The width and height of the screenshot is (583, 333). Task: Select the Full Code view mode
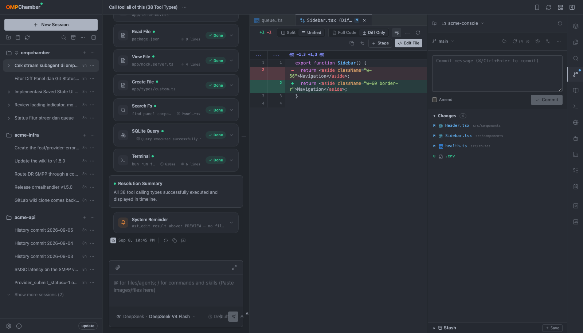pos(344,32)
